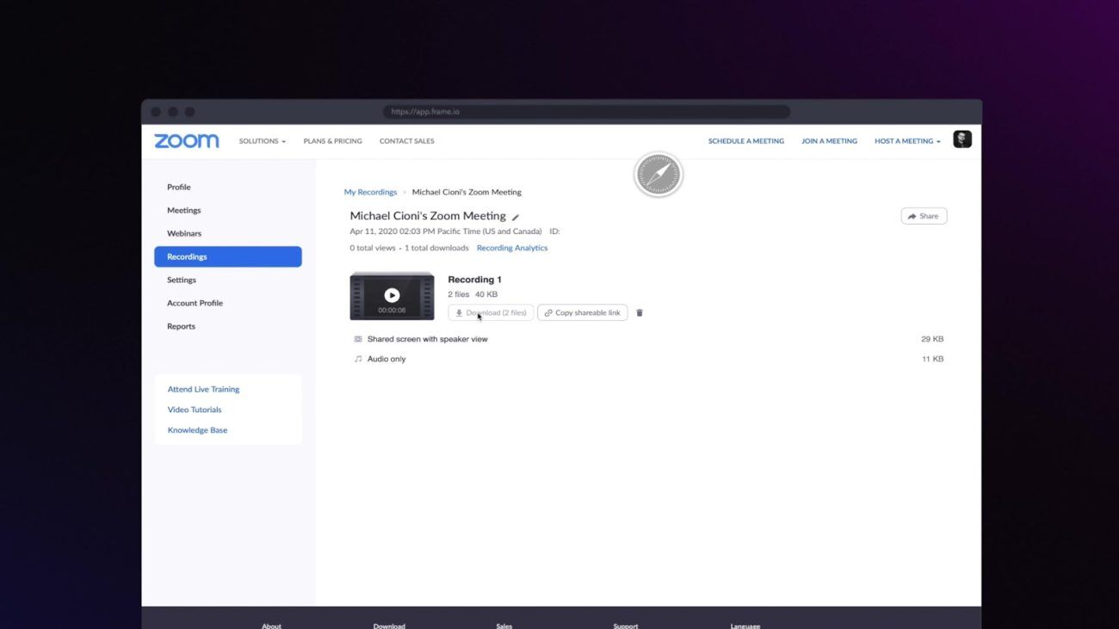
Task: Open the trash icon to delete Recording 1
Action: point(639,312)
